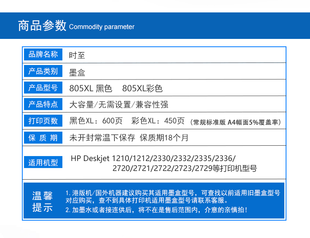Click the 'Commodity parameter' subtitle
Image resolution: width=310 pixels, height=238 pixels.
[102, 27]
